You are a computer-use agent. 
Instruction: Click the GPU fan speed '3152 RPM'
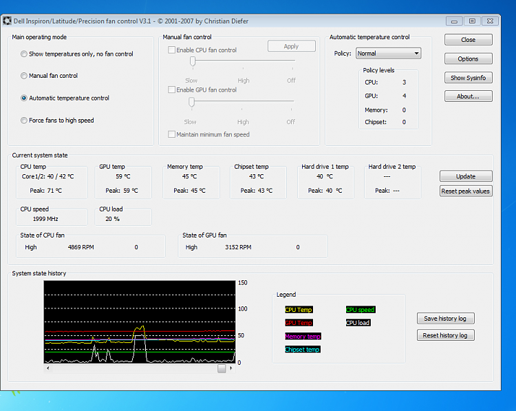coord(238,247)
